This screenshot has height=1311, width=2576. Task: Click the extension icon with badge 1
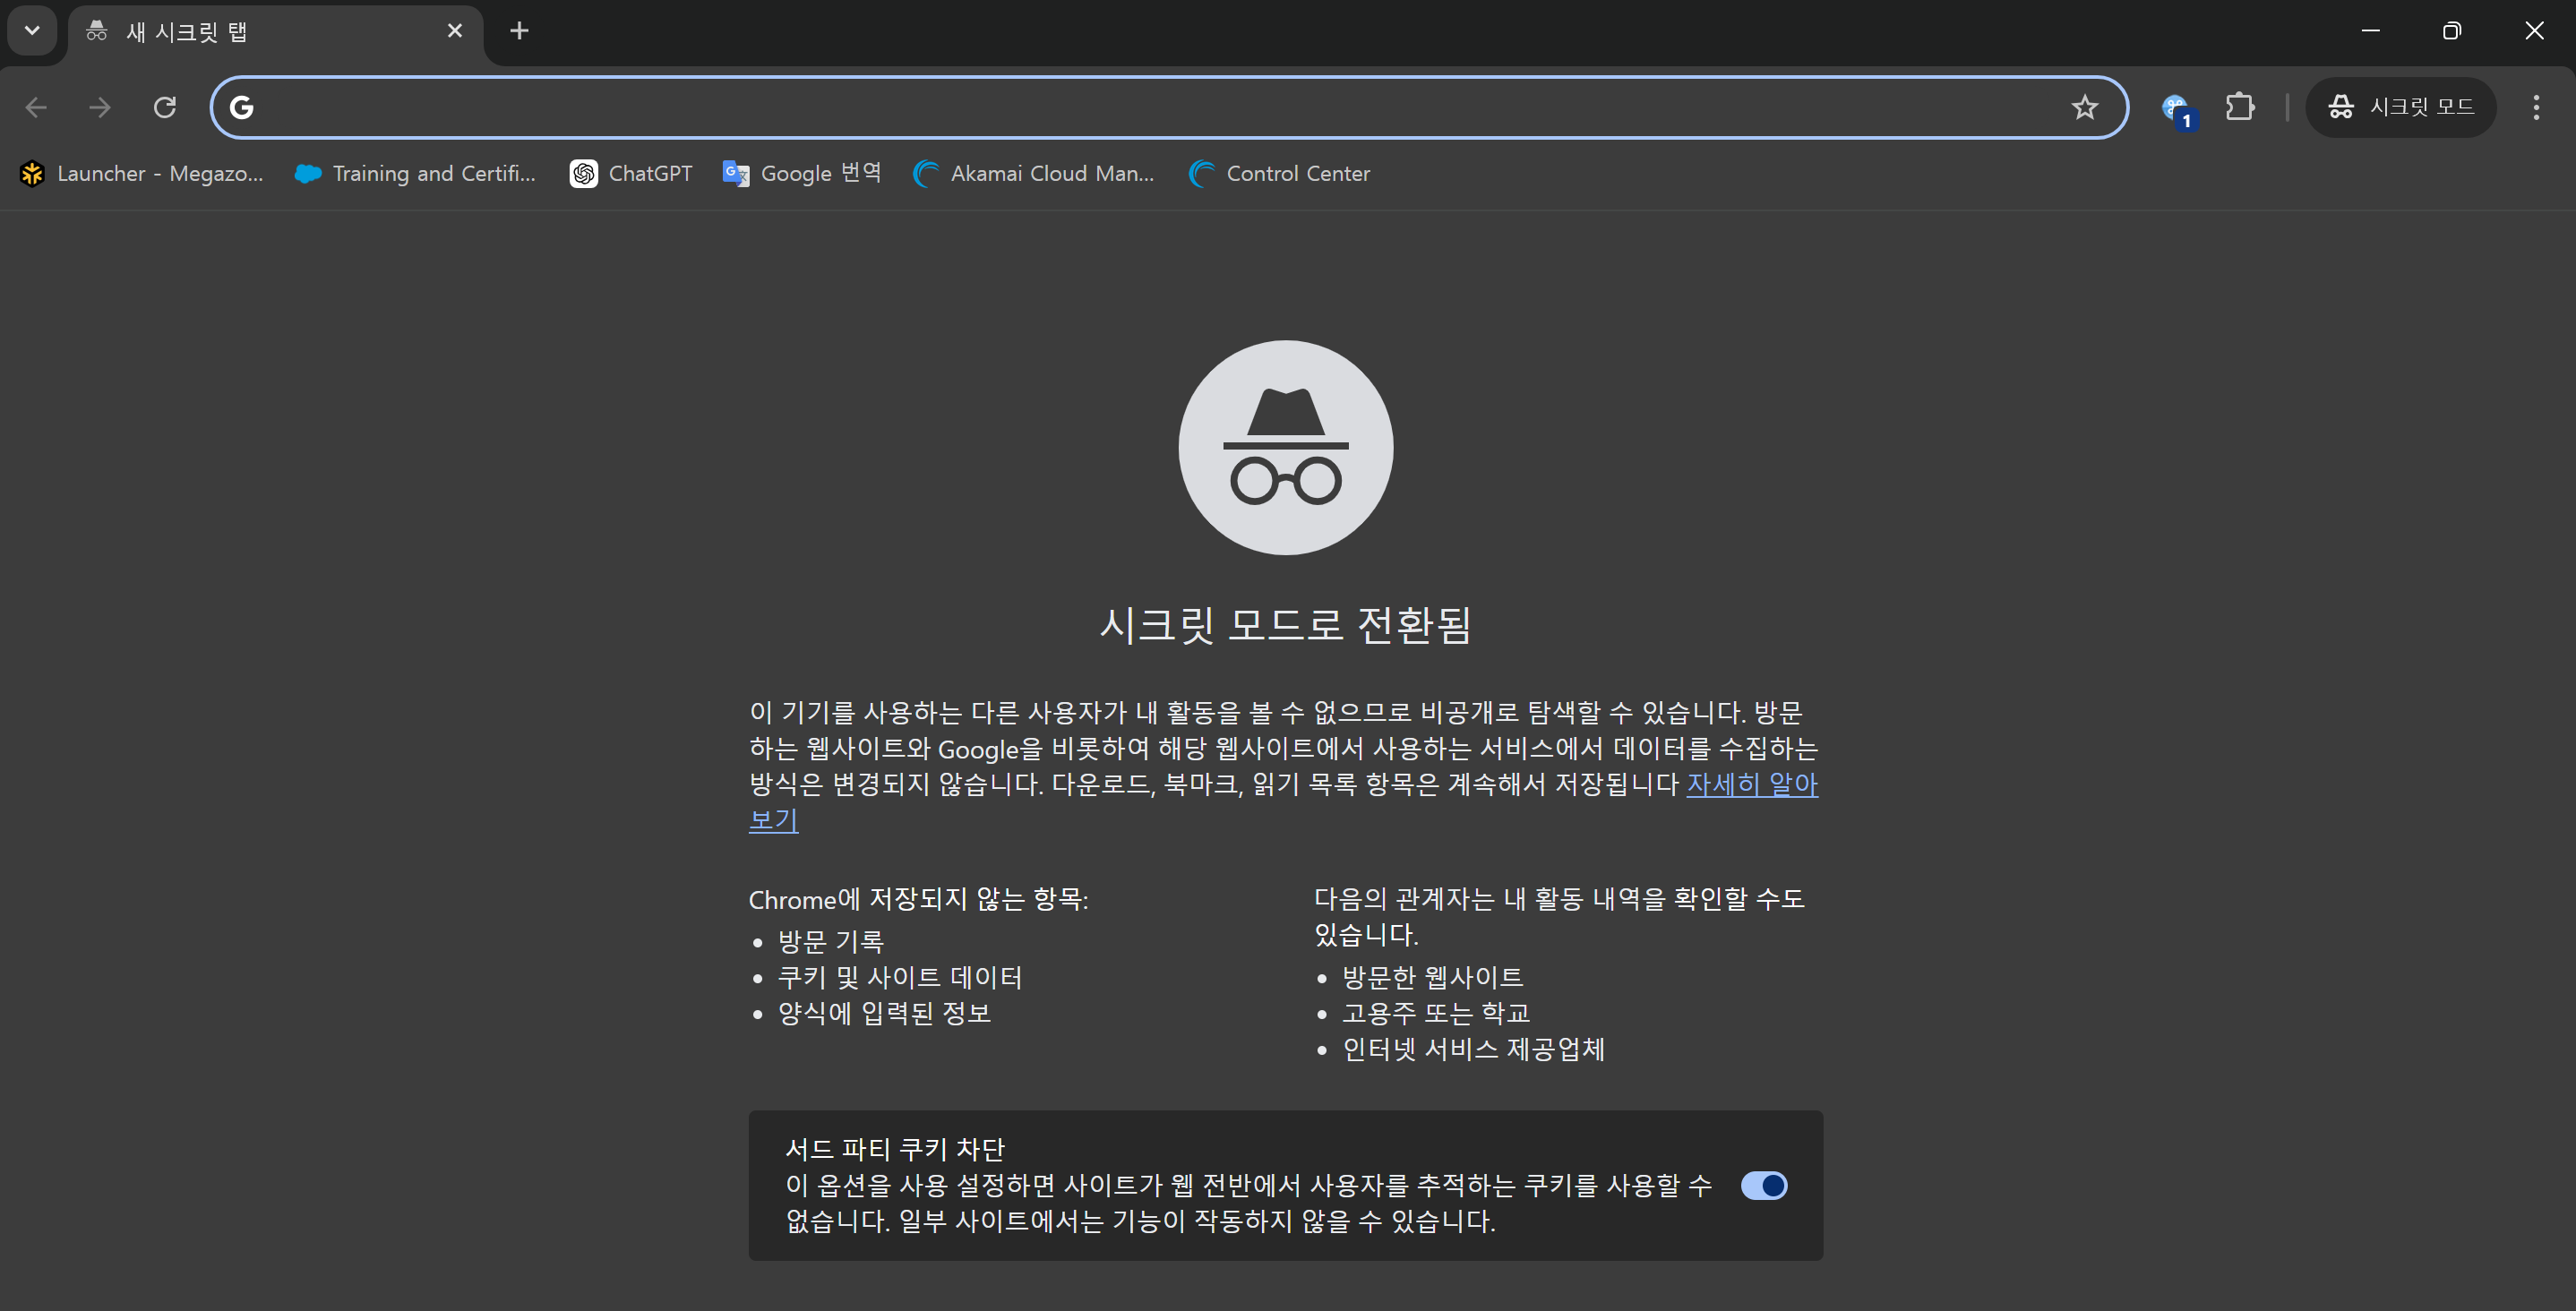pos(2176,108)
